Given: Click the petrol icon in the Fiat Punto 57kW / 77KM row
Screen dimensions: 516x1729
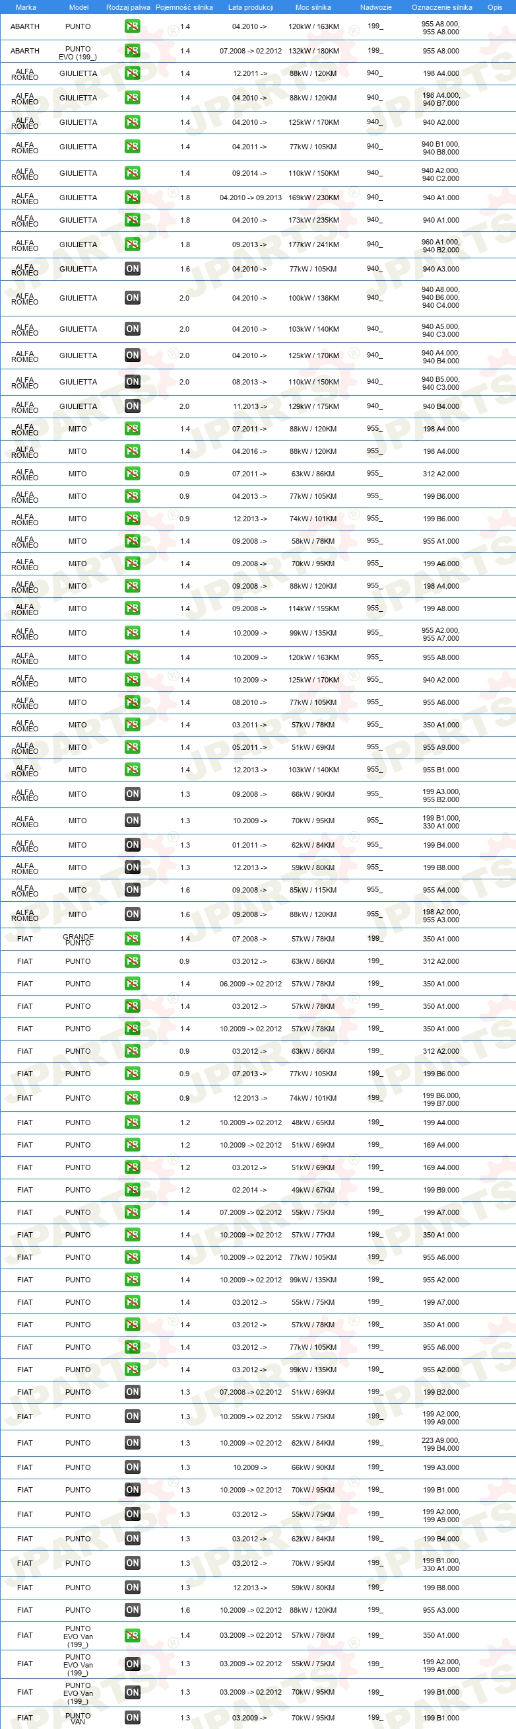Looking at the screenshot, I should coord(132,1235).
